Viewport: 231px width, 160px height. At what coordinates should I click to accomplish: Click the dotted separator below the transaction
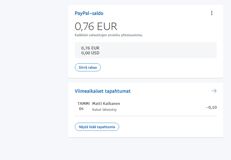146,116
